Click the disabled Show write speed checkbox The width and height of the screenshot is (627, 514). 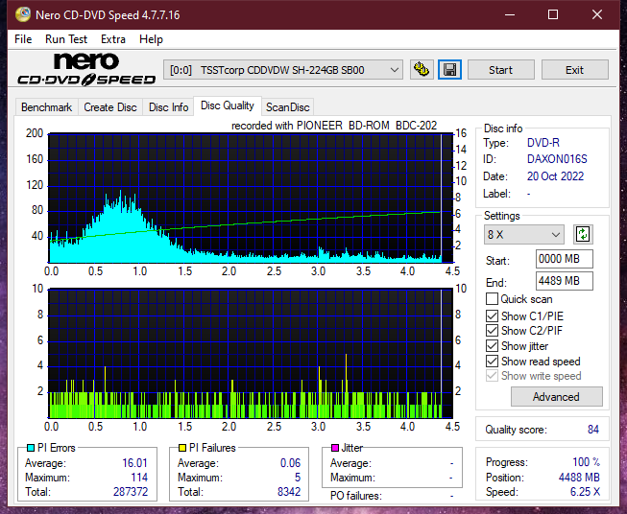coord(492,376)
